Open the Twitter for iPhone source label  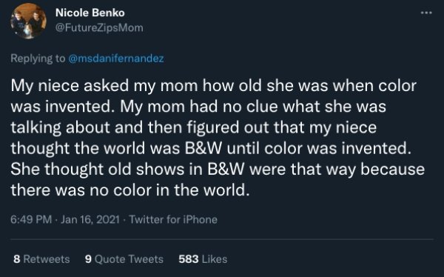coord(173,219)
